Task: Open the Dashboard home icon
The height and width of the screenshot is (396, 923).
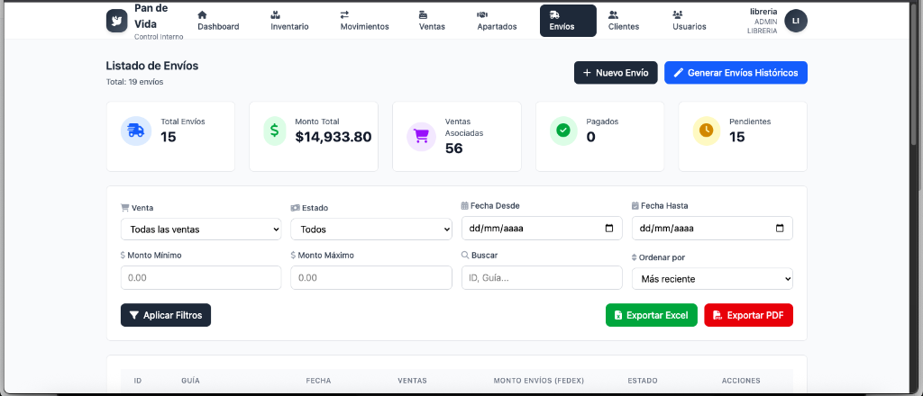Action: tap(202, 14)
